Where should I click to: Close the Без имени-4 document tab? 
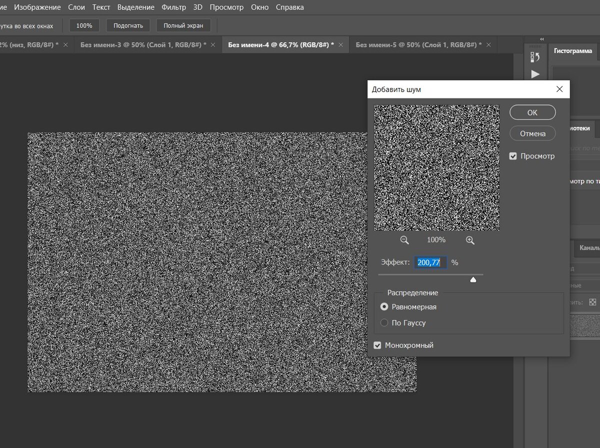click(341, 44)
